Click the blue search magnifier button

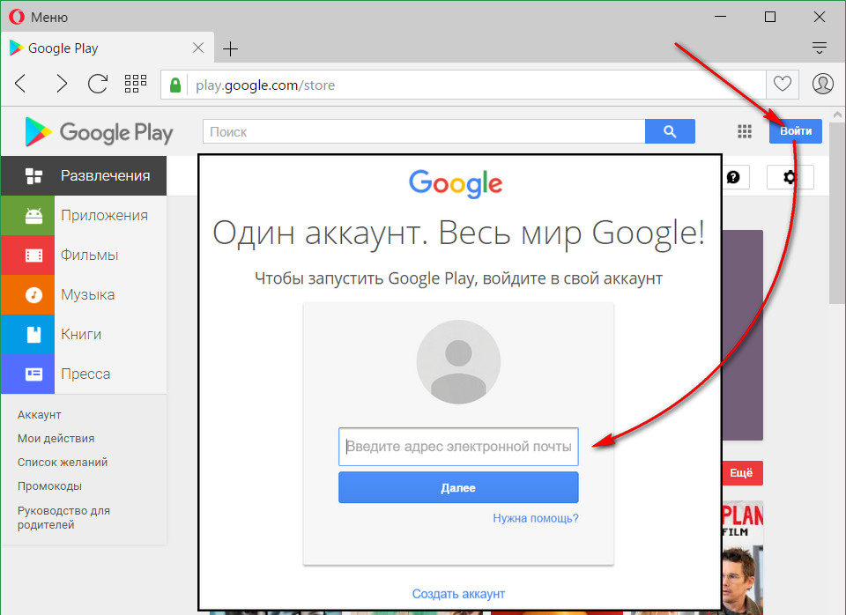(x=670, y=131)
